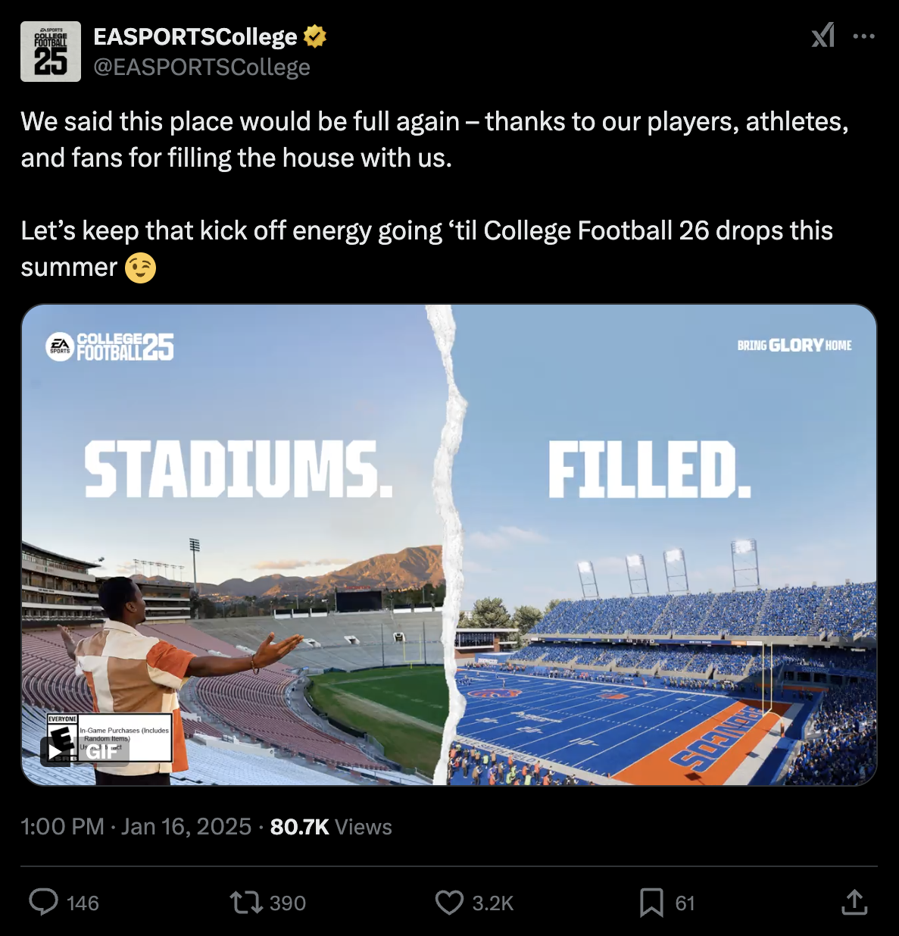899x936 pixels.
Task: Bookmark the post
Action: pos(650,903)
